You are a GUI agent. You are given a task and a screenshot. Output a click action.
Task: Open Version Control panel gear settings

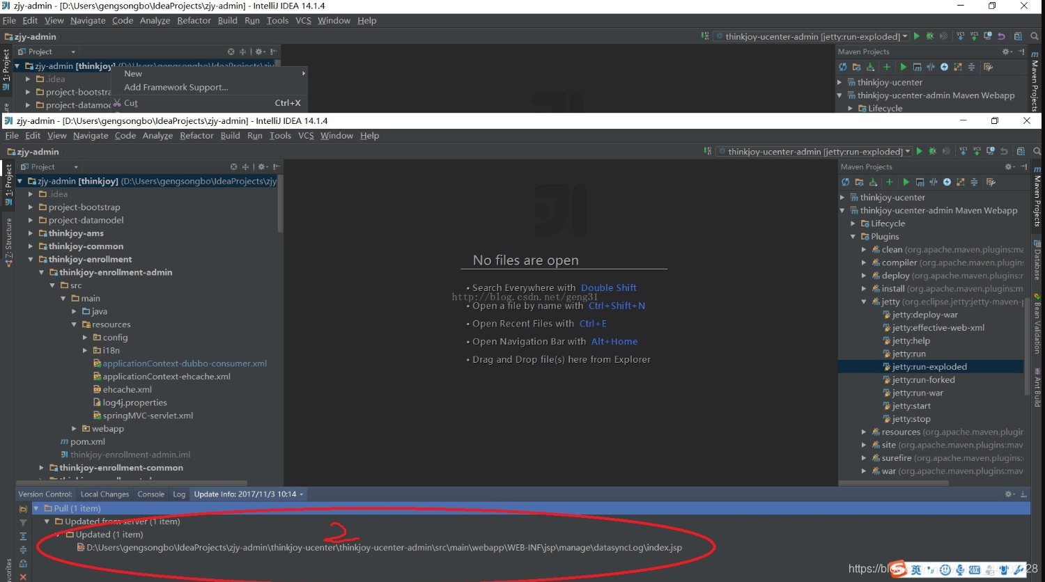pyautogui.click(x=1009, y=494)
